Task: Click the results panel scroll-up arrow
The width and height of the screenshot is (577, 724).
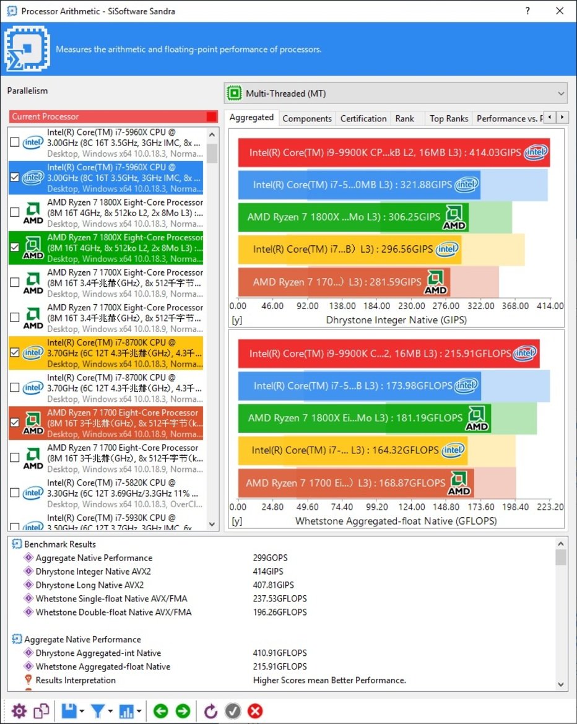Action: (x=561, y=543)
